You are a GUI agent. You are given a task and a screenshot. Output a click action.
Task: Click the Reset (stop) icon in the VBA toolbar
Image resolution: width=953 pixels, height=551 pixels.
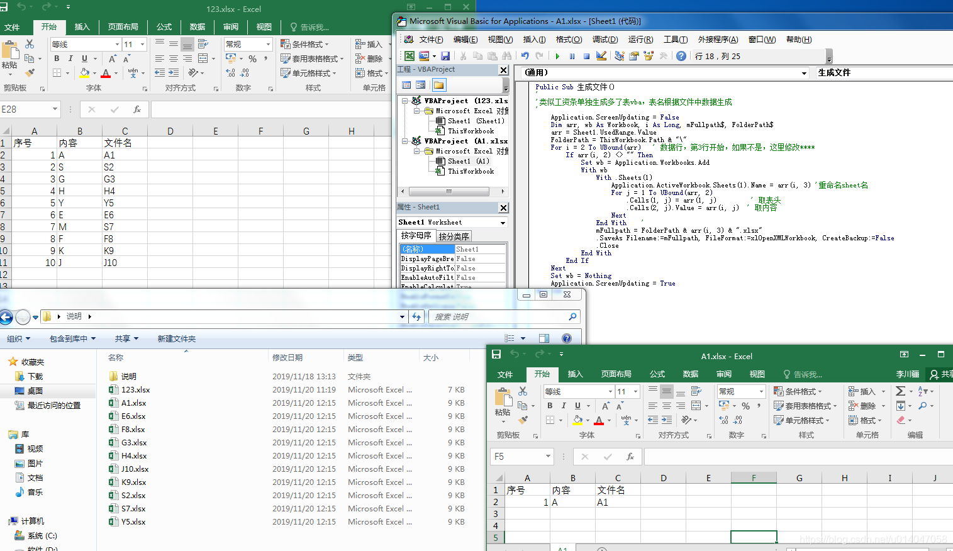pyautogui.click(x=586, y=56)
